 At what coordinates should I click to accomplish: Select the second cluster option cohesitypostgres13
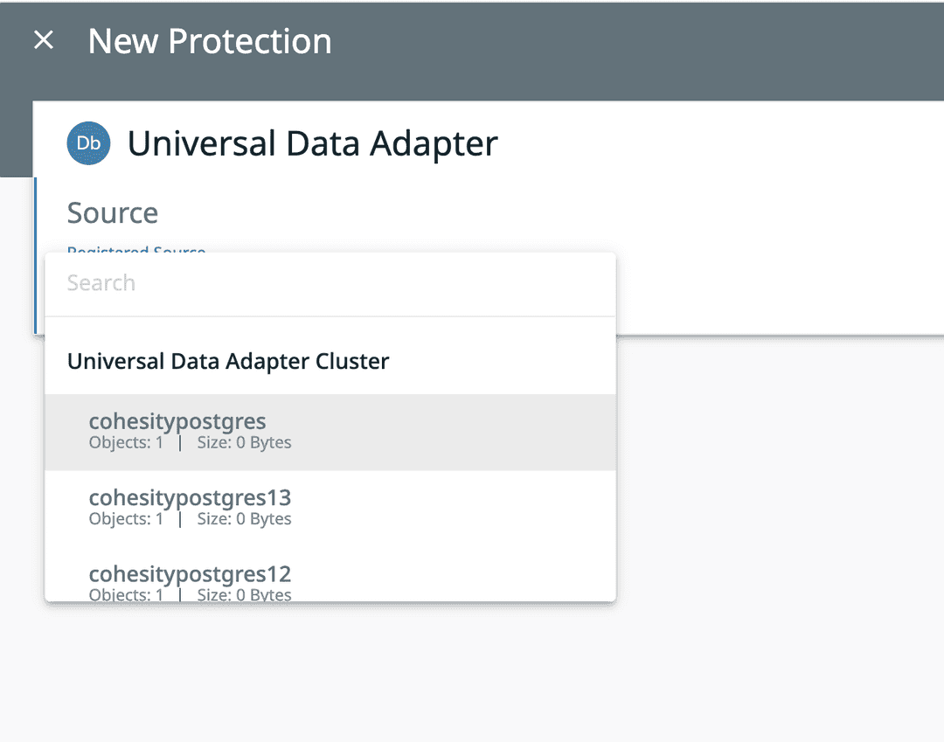189,497
